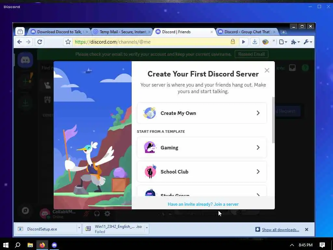Click Resend Email button
Image resolution: width=333 pixels, height=250 pixels.
[251, 54]
